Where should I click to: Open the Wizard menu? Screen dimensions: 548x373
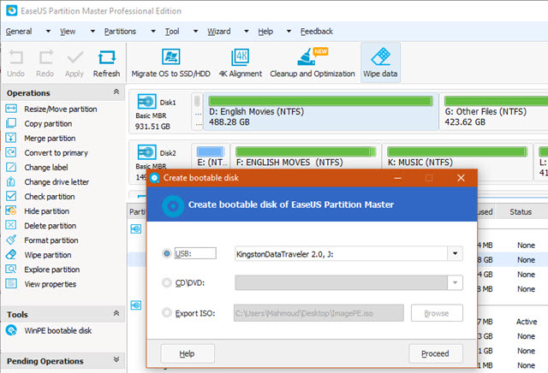point(219,32)
